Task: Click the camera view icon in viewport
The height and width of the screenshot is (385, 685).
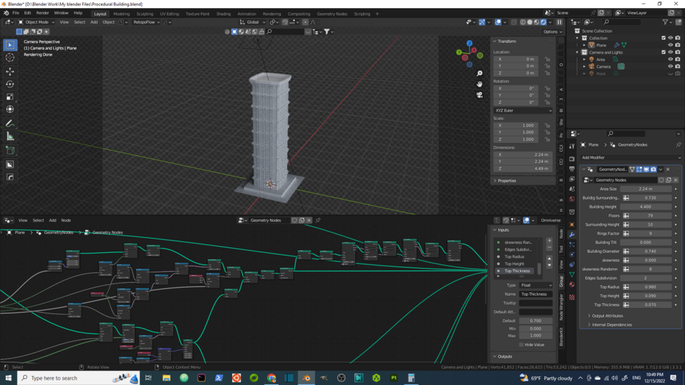Action: pyautogui.click(x=480, y=95)
